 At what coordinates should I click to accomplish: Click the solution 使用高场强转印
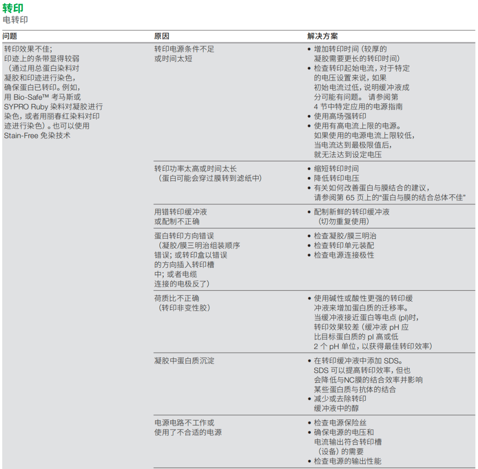(x=340, y=116)
